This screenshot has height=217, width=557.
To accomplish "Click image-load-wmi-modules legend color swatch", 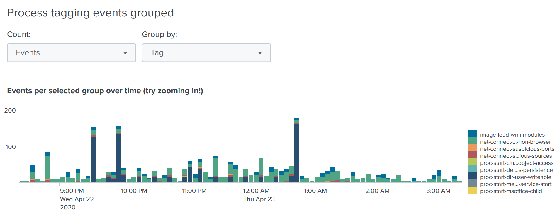I will click(x=472, y=134).
